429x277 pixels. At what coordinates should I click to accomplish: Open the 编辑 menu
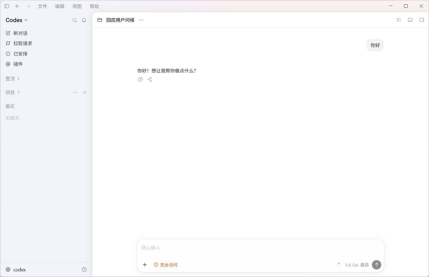point(60,6)
